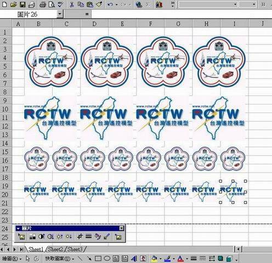Screen dimensions: 272x263
Task: Click the Save floppy disk icon
Action: (x=22, y=4)
